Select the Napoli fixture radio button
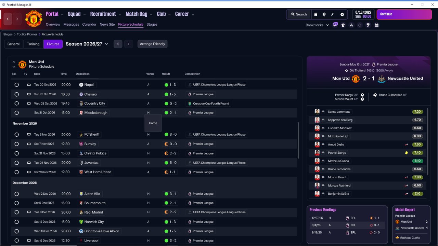Image resolution: width=438 pixels, height=246 pixels. click(x=16, y=85)
